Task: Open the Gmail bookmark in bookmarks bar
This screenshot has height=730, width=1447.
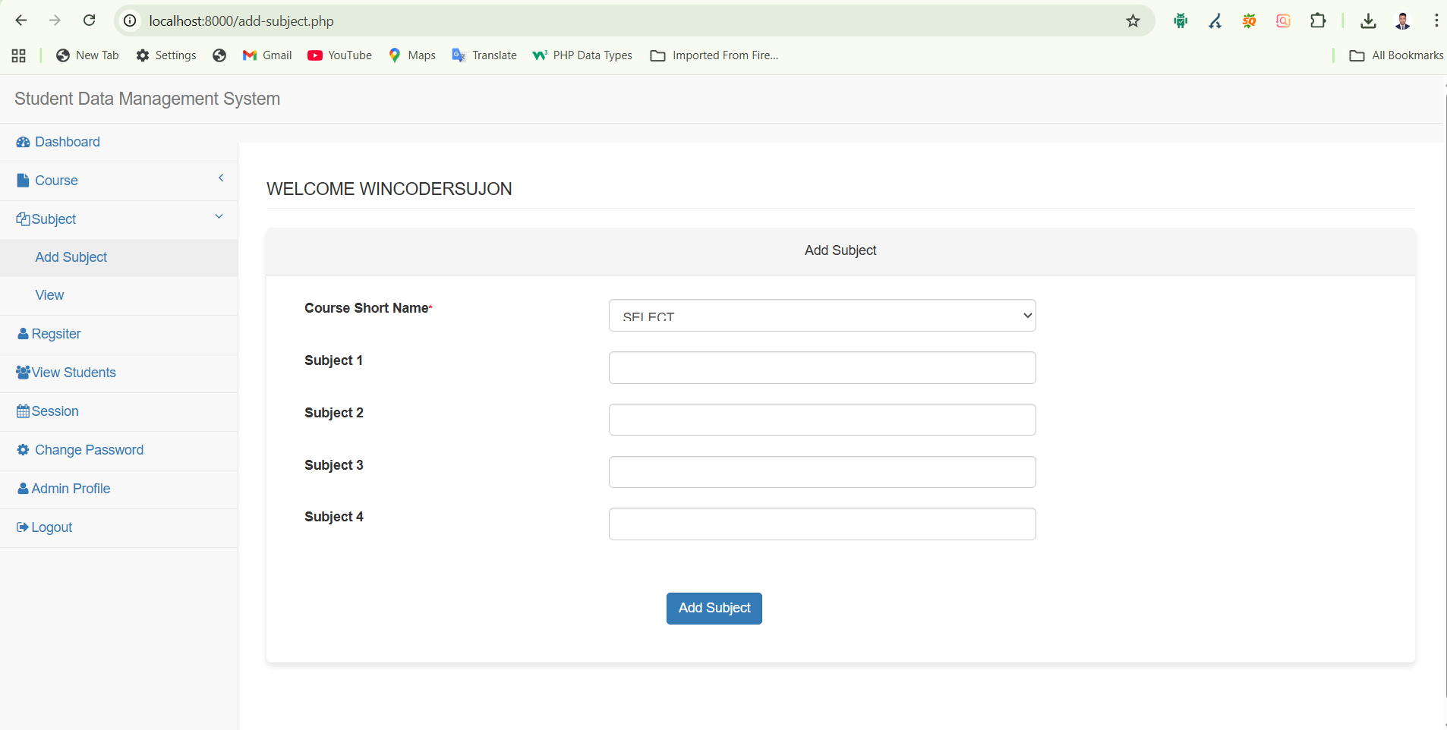Action: tap(267, 55)
